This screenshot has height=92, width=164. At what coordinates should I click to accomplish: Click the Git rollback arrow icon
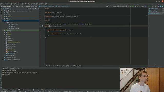[x=155, y=6]
